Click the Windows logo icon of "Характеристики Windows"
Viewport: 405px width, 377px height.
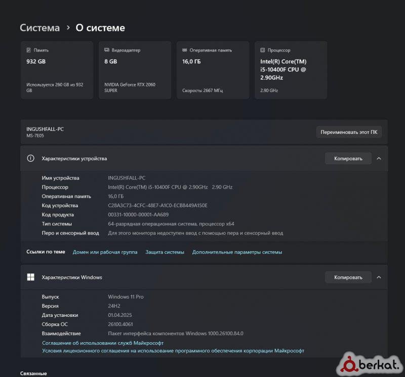[x=31, y=277]
